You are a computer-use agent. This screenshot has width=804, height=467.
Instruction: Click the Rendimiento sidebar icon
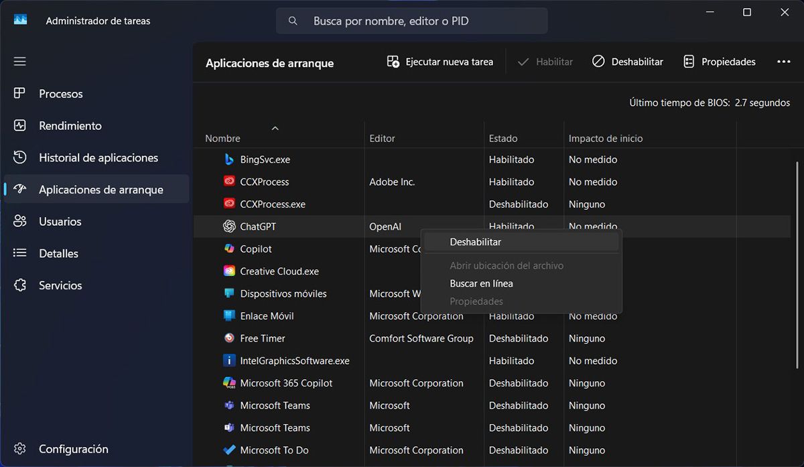[x=19, y=125]
